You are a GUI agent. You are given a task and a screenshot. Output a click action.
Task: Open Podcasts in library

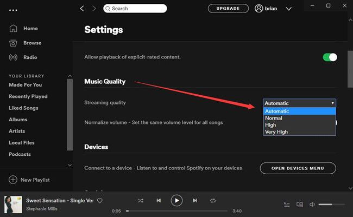point(20,154)
